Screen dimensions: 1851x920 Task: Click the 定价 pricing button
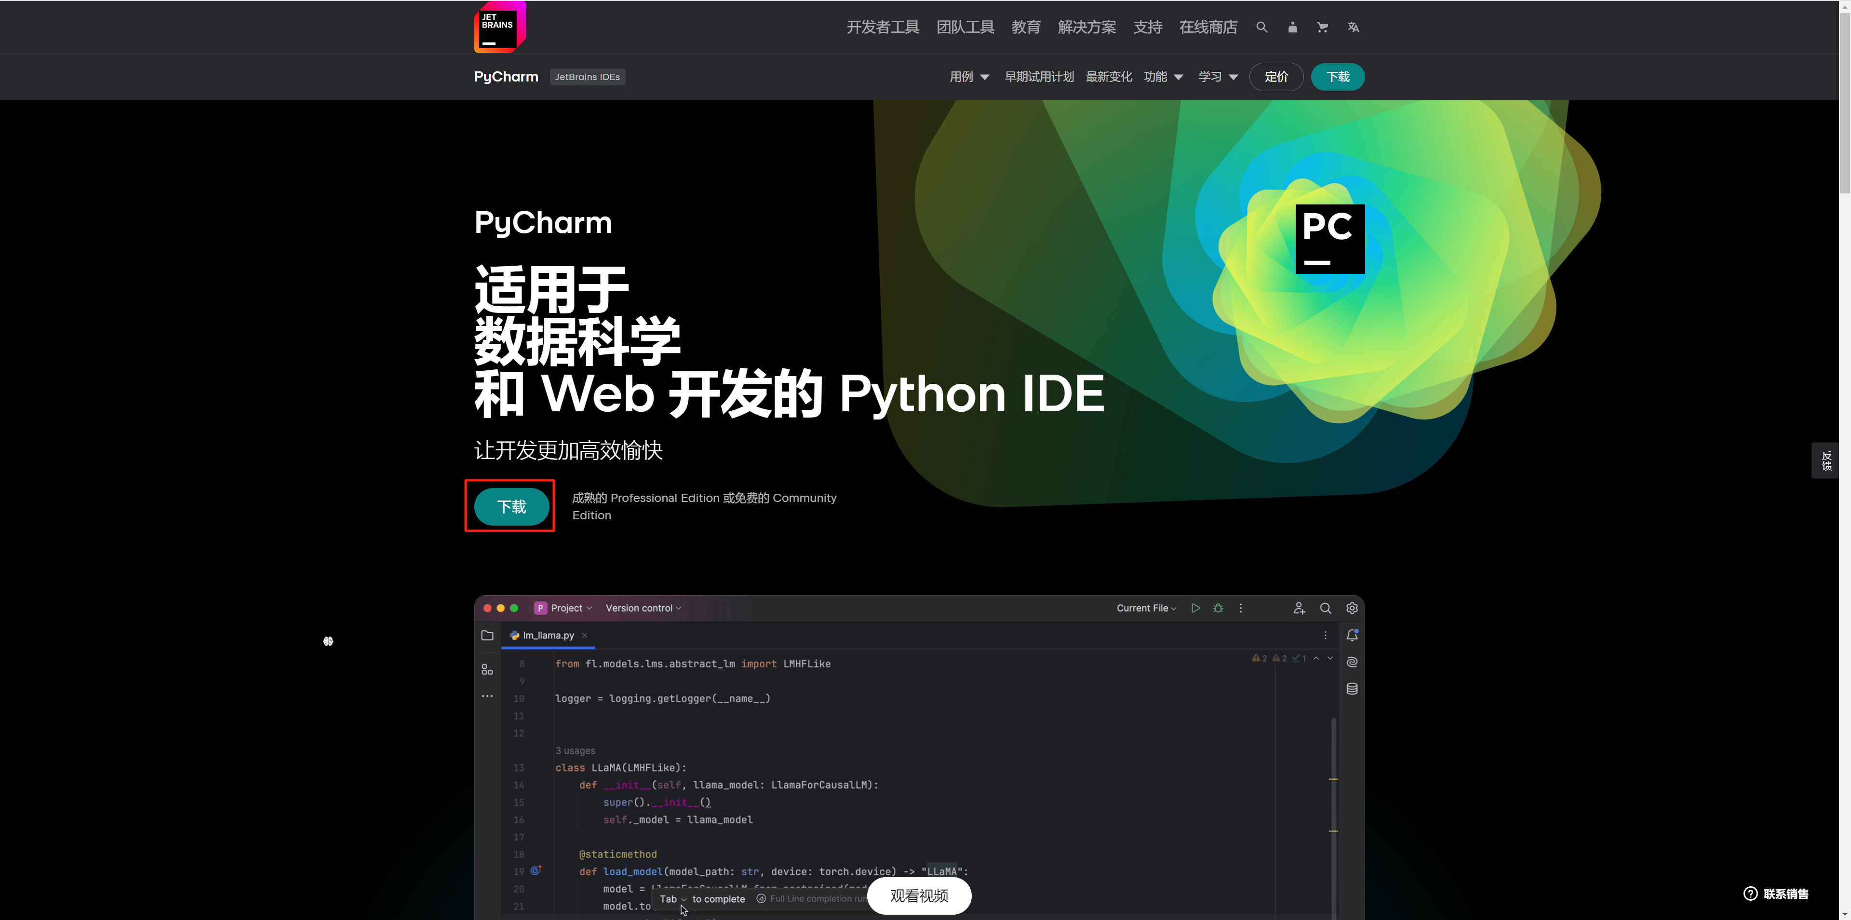click(1276, 77)
